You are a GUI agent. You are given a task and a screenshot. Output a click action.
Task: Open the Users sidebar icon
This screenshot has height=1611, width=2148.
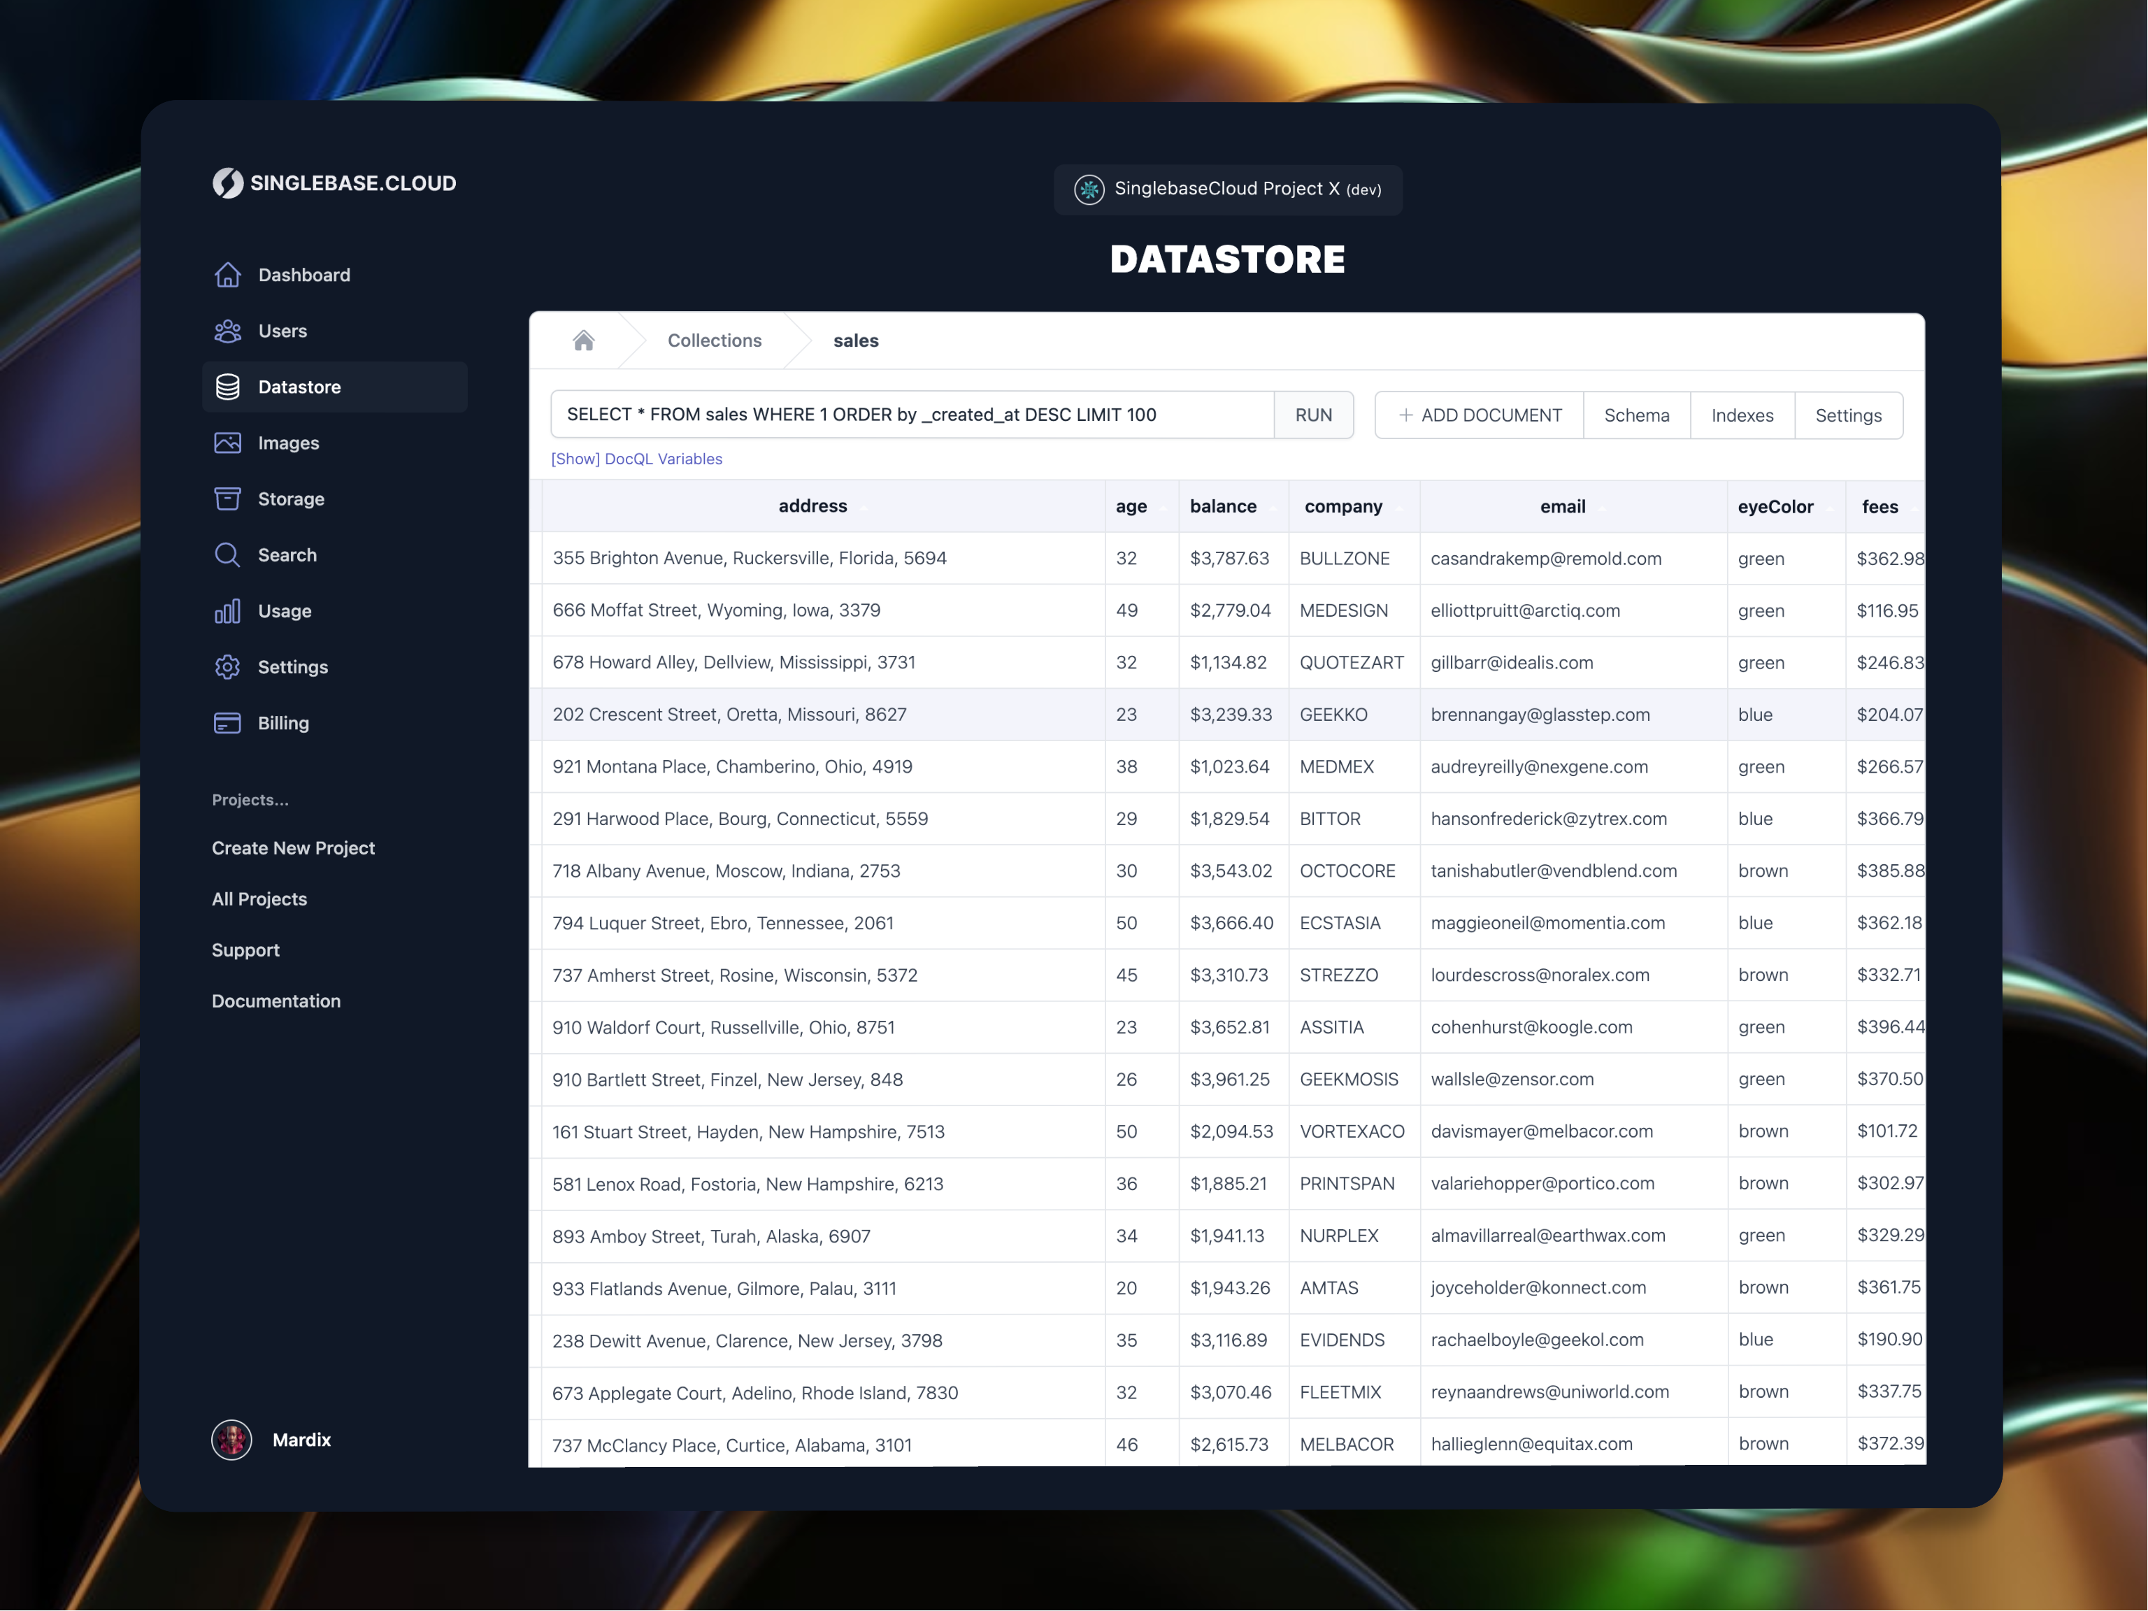(227, 331)
